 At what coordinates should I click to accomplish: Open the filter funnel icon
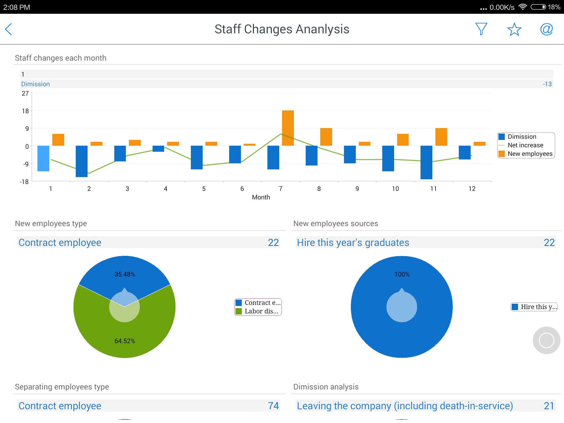[x=481, y=29]
